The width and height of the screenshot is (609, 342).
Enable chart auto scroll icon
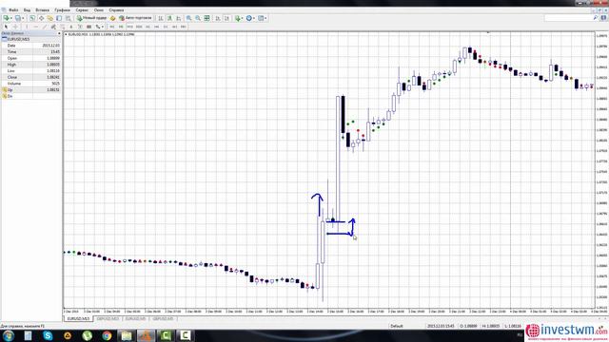tap(218, 18)
